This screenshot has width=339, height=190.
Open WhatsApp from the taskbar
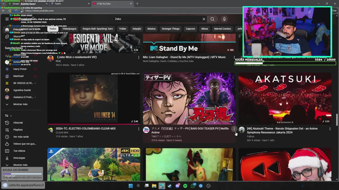click(x=193, y=186)
